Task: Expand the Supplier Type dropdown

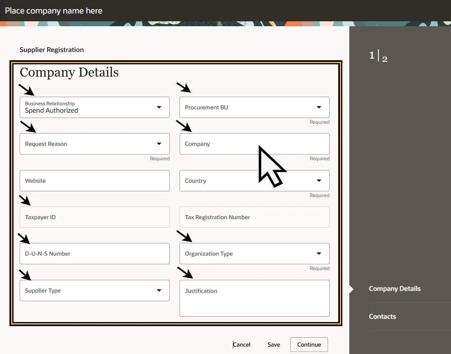Action: point(159,290)
